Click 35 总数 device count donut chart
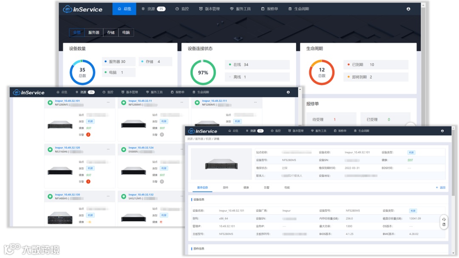The image size is (459, 258). click(x=82, y=73)
